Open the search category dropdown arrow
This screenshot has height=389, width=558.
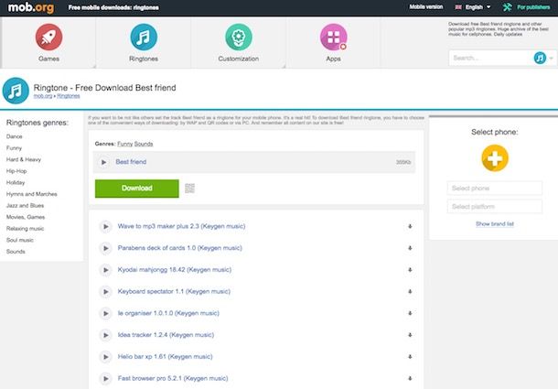[552, 58]
